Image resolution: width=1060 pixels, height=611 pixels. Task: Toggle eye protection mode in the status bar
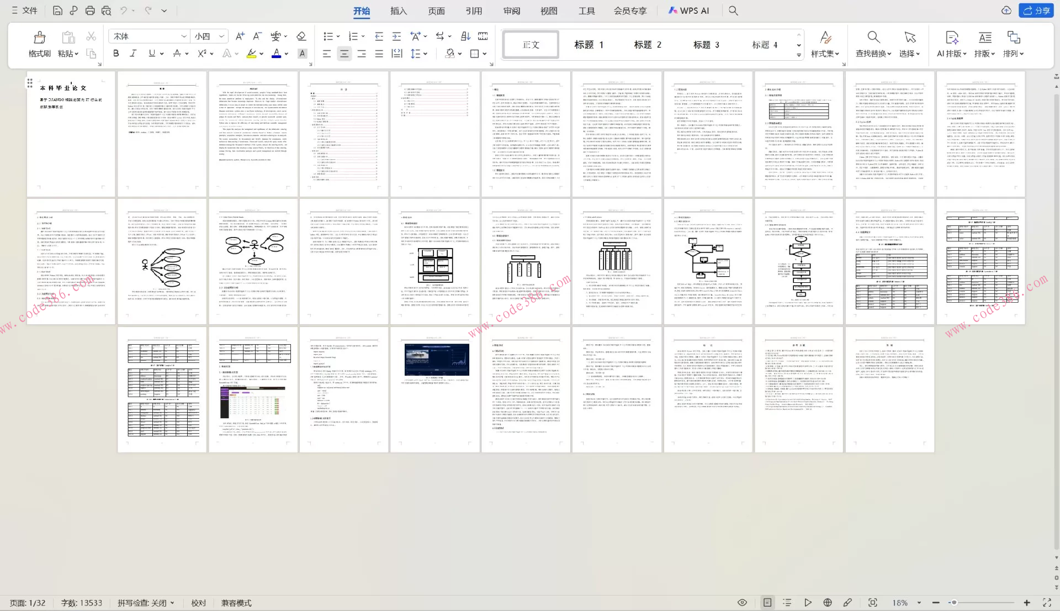tap(742, 603)
